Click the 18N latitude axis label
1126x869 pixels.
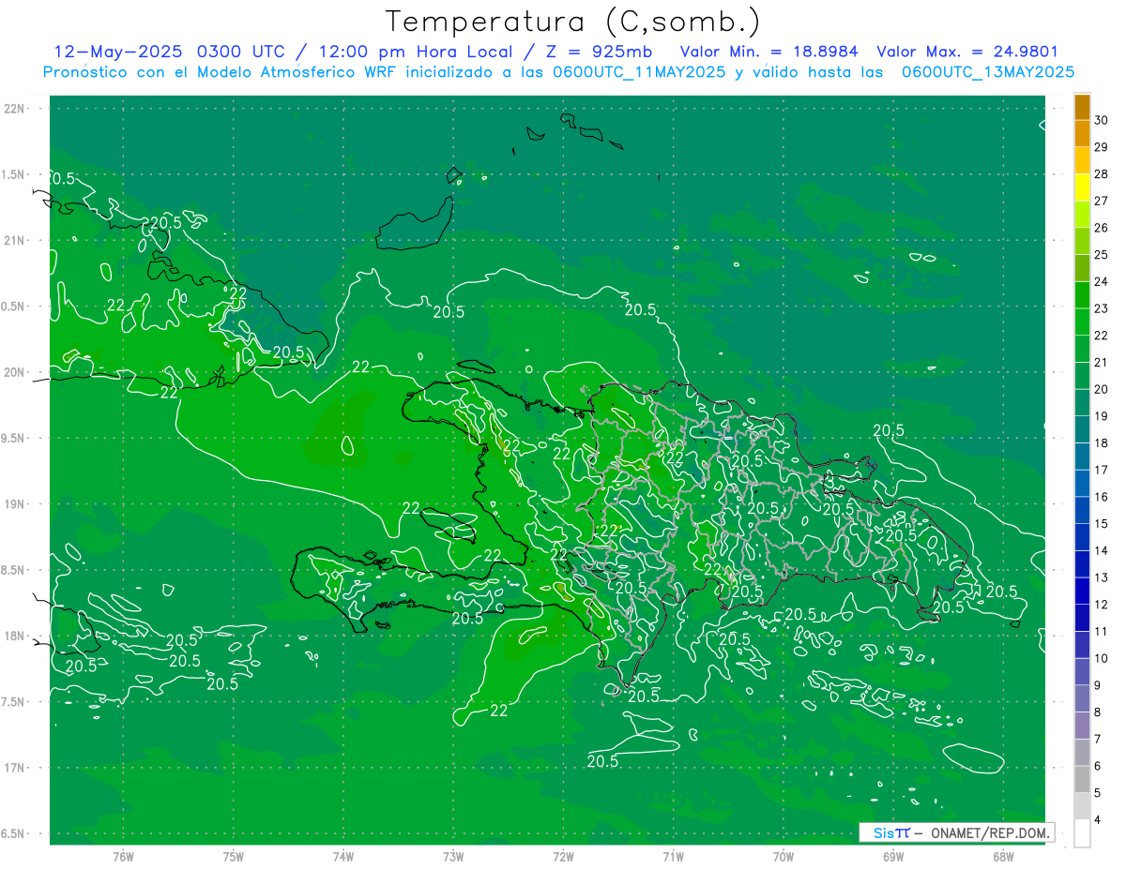pyautogui.click(x=15, y=636)
